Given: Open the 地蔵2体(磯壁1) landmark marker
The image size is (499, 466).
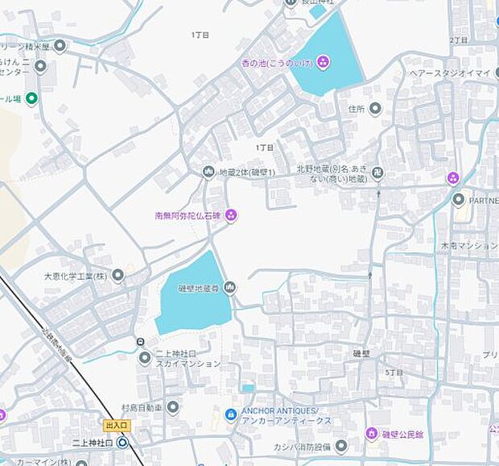Looking at the screenshot, I should coord(208,173).
